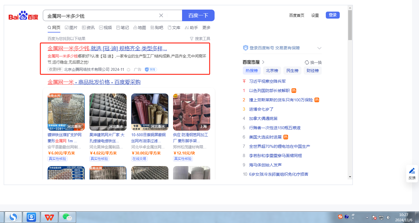The height and width of the screenshot is (223, 419).
Task: Open hot search 加拿大偶遇姚笛
Action: 263,118
